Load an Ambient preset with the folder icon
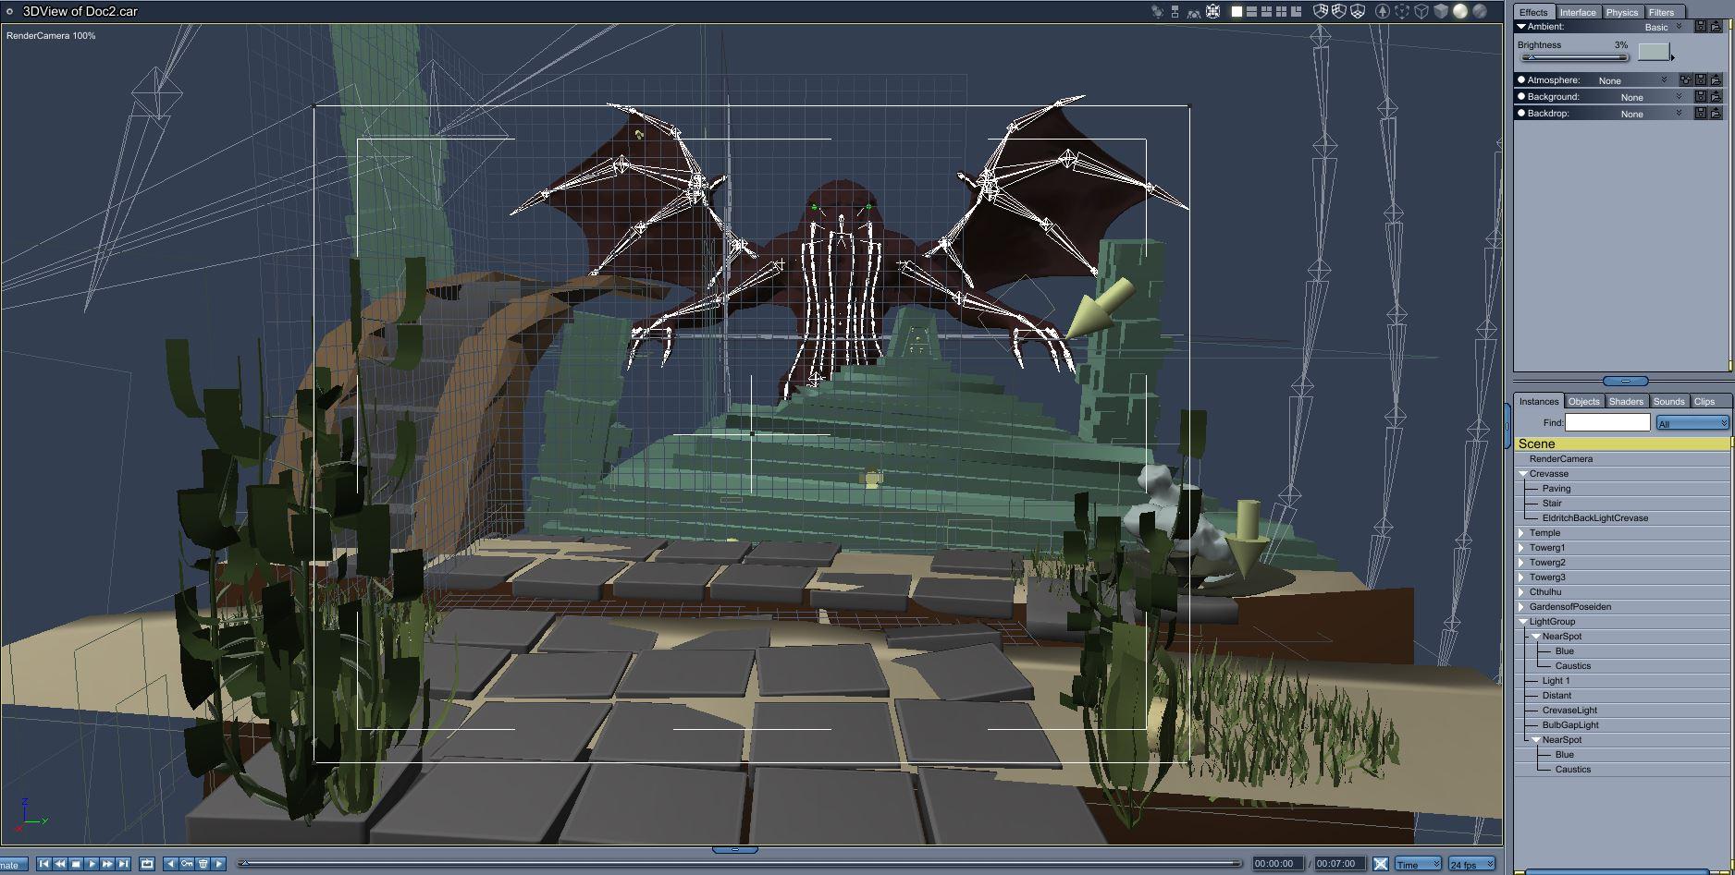Screen dimensions: 1735x875 [x=1716, y=27]
